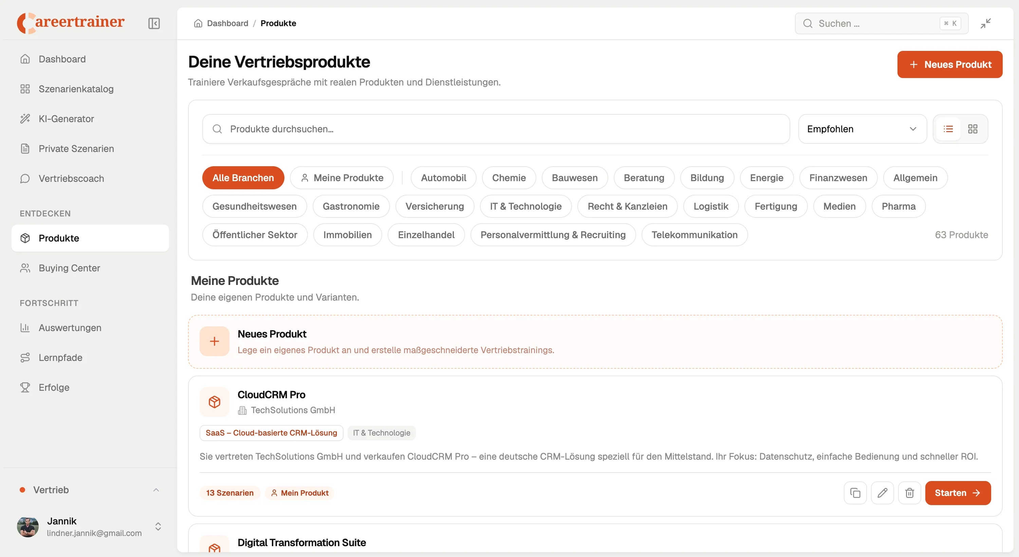1019x557 pixels.
Task: Toggle the Öffentlicher Sektor filter
Action: pyautogui.click(x=255, y=235)
